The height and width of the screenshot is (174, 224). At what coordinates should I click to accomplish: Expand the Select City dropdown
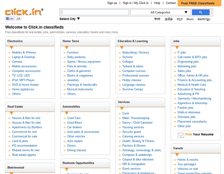pos(70,19)
